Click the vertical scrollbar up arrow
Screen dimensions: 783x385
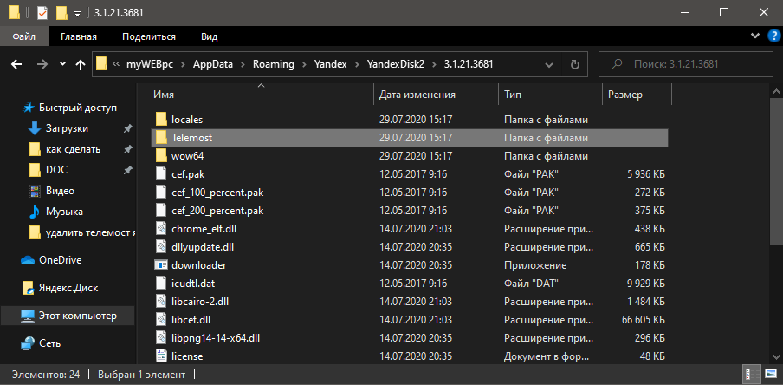click(777, 90)
